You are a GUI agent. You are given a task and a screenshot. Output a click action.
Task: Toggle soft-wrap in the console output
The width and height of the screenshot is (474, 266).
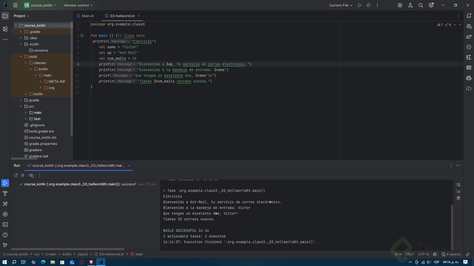(458, 185)
